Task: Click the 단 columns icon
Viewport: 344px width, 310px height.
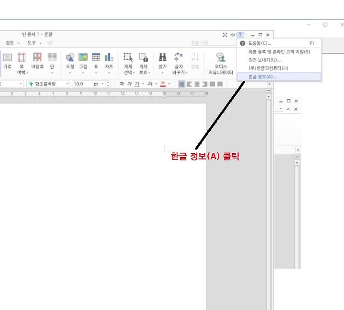Action: tap(52, 57)
